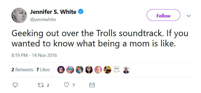
Task: Open Jennifer S. White's profile photo
Action: click(x=19, y=15)
